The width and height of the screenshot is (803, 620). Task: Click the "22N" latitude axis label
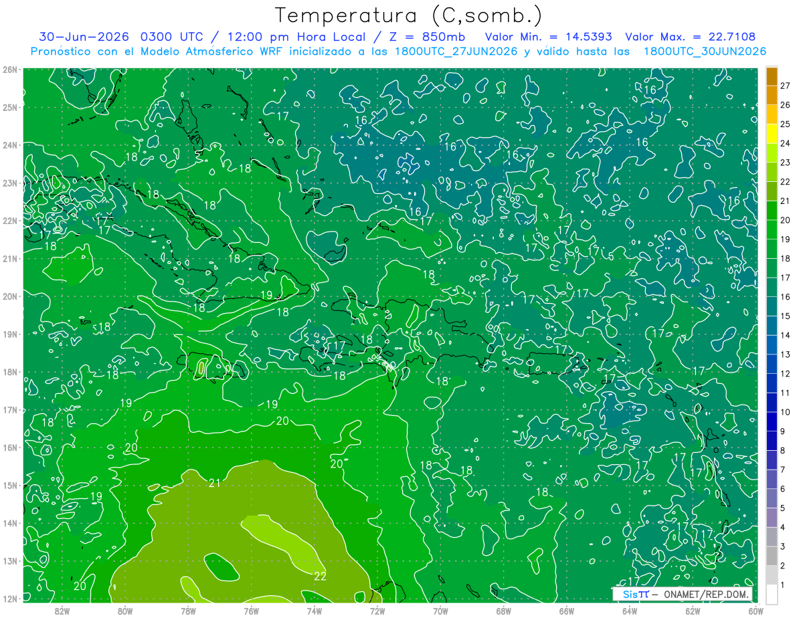pyautogui.click(x=10, y=221)
